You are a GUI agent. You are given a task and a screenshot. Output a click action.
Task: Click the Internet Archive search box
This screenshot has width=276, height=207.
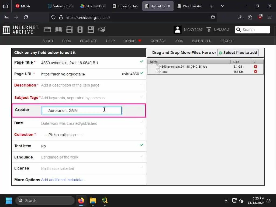(252, 30)
